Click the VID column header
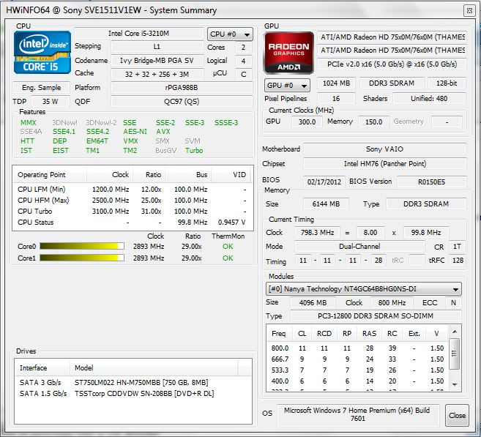 coord(231,175)
